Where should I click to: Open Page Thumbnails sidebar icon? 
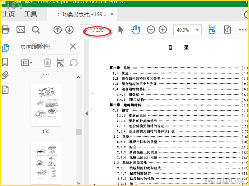click(x=6, y=48)
